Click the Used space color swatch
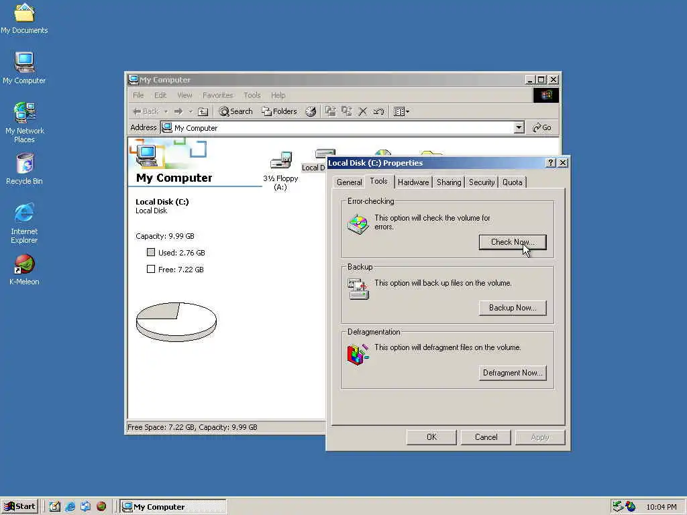The width and height of the screenshot is (687, 515). point(151,252)
